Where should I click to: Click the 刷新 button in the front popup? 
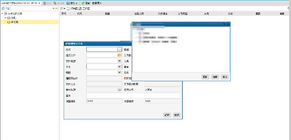click(205, 77)
